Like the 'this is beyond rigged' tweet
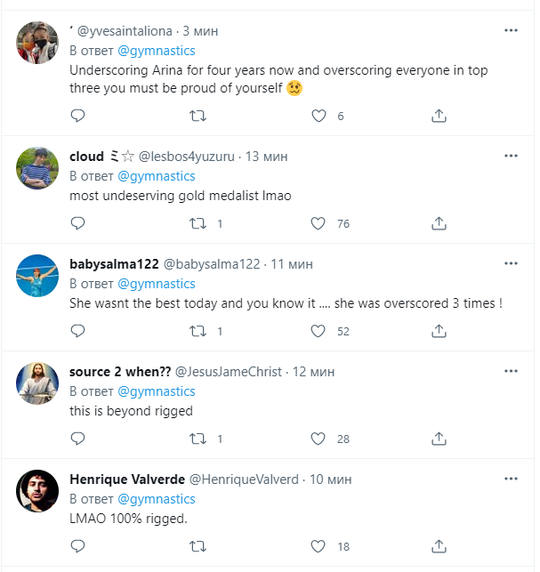 318,439
